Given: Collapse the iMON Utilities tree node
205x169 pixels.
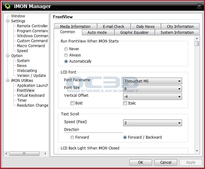Looking at the screenshot, I should click(8, 81).
